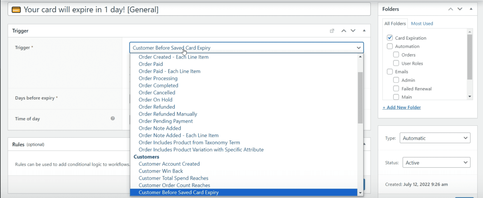Click the trigger list scrollbar down arrow
Image resolution: width=483 pixels, height=198 pixels.
pos(360,193)
